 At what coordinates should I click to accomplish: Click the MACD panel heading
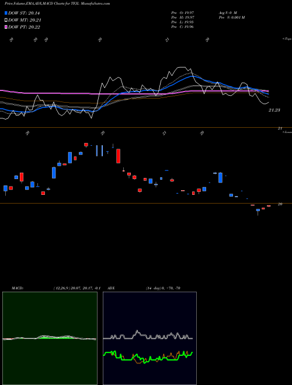click(x=18, y=288)
